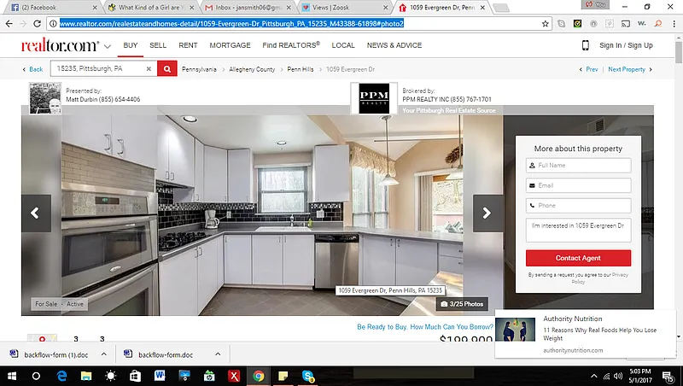Click the Contact Agent button

pos(578,258)
